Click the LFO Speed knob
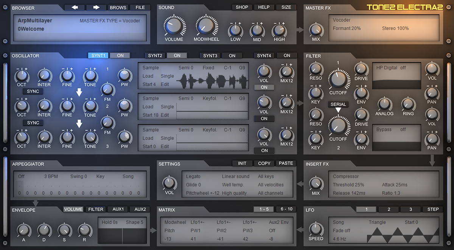 pos(316,228)
